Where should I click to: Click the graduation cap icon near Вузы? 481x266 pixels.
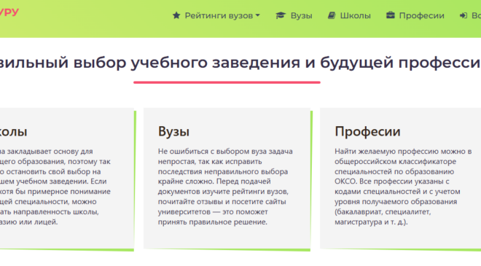(281, 15)
